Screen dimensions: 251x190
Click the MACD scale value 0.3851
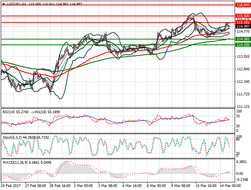[241, 162]
